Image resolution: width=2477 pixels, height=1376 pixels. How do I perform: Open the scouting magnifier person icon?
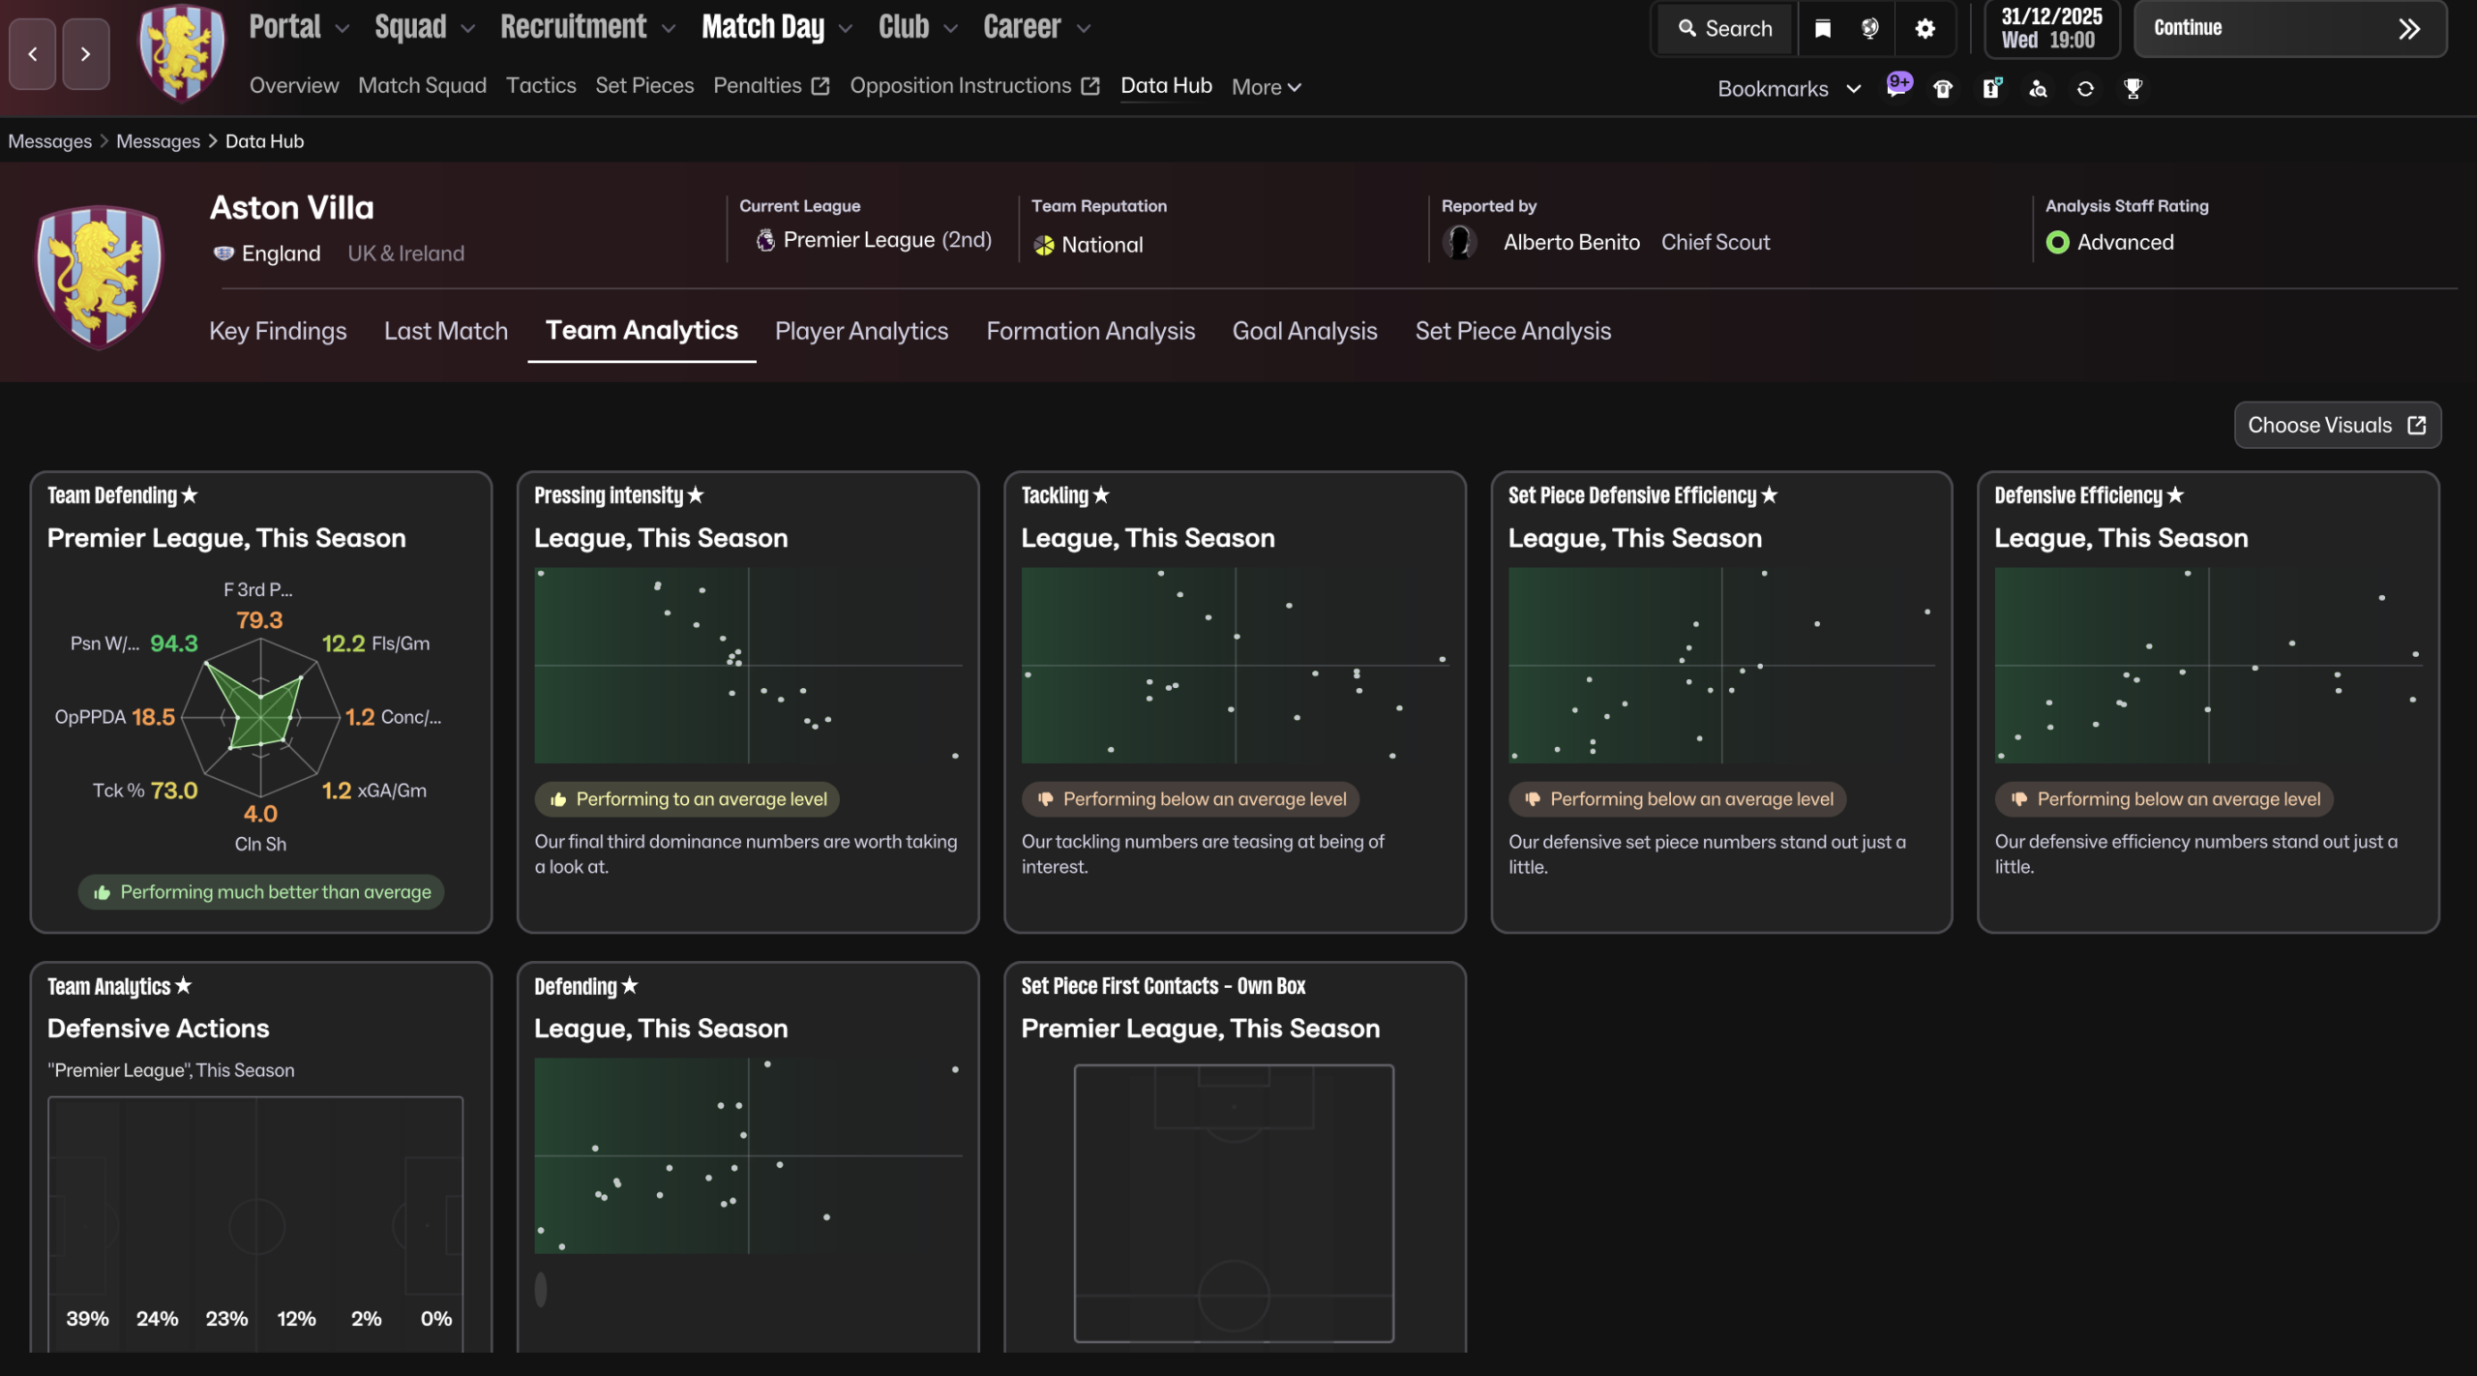(x=2038, y=89)
